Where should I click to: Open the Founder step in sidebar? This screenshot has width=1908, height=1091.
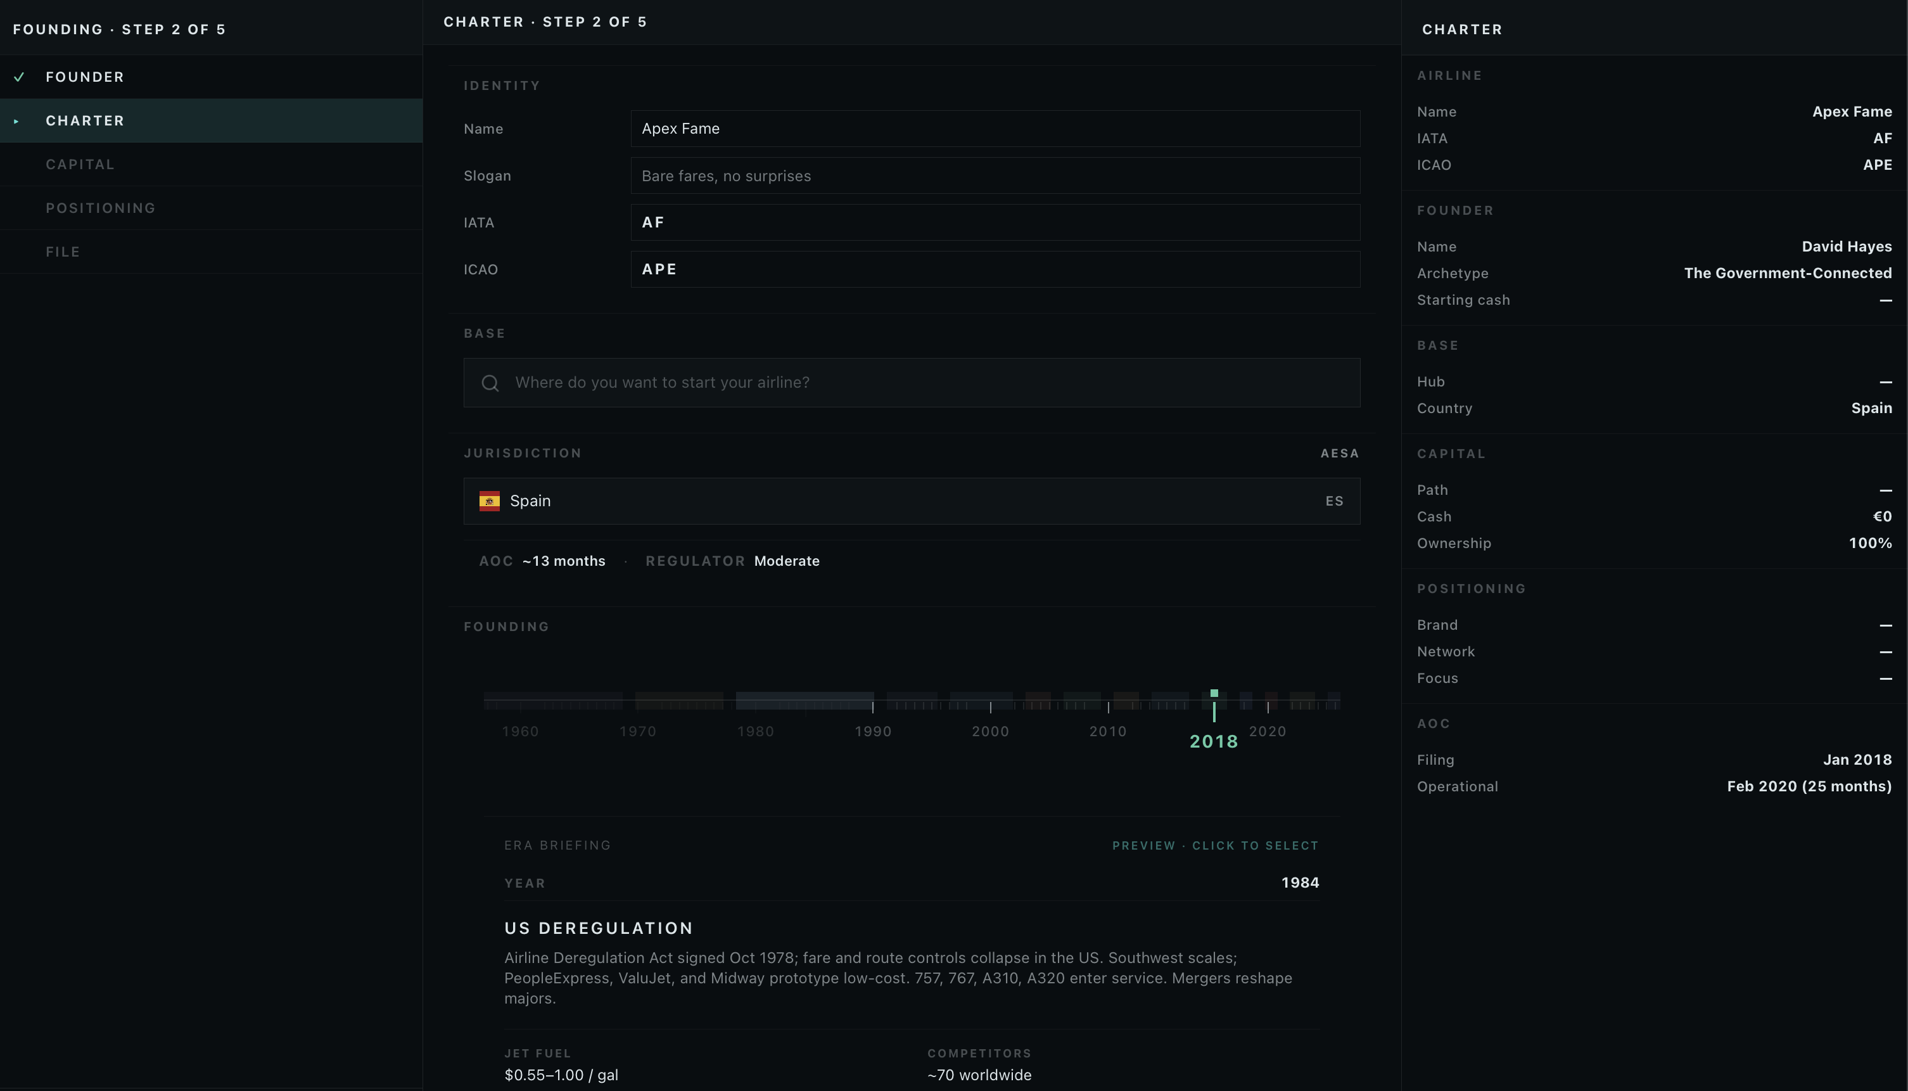pyautogui.click(x=211, y=77)
